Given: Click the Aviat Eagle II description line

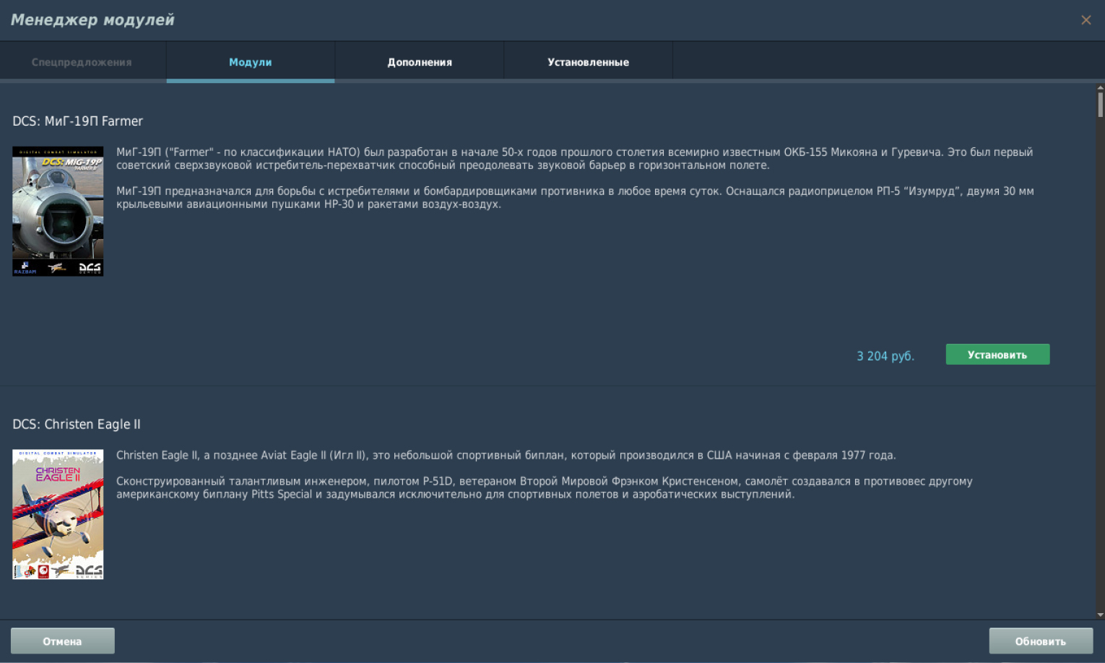Looking at the screenshot, I should click(x=506, y=456).
